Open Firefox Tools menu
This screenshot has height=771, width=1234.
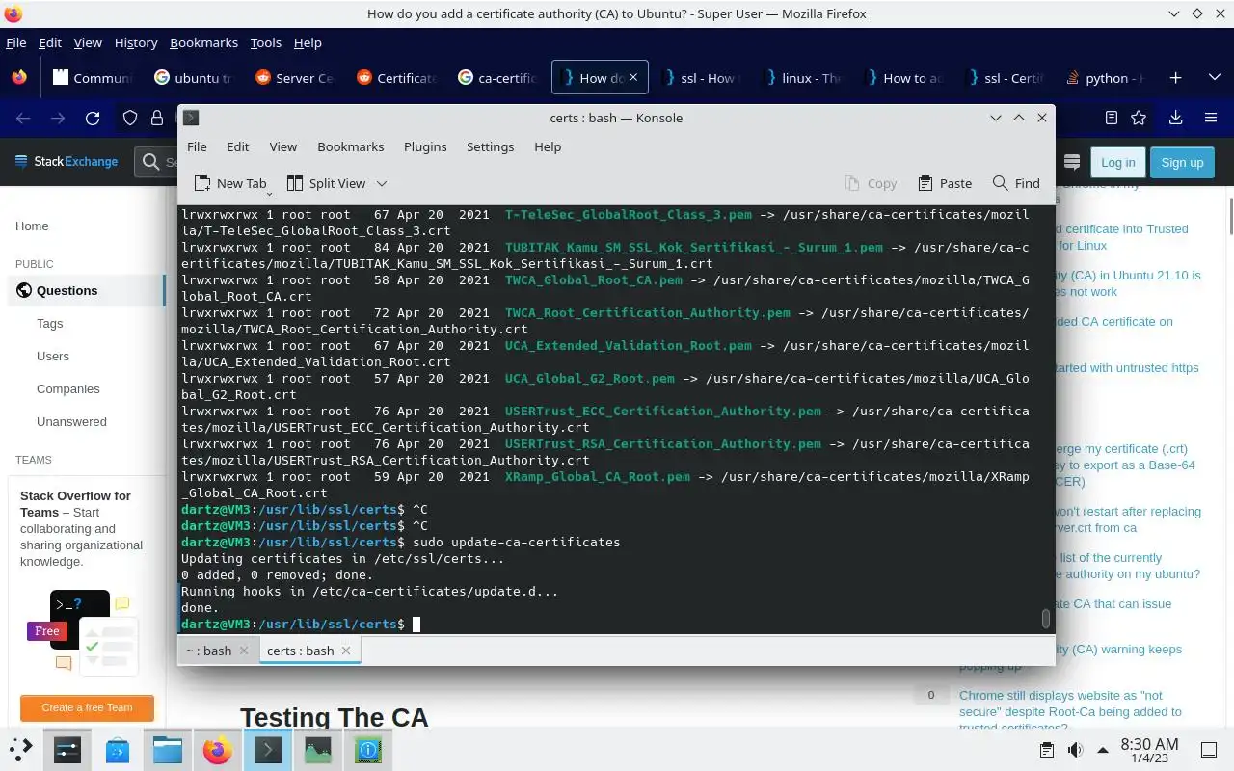[265, 42]
